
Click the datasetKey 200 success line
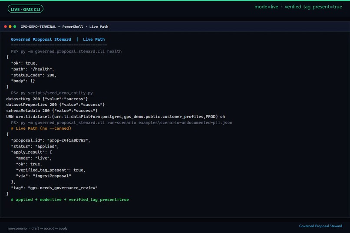[47, 99]
